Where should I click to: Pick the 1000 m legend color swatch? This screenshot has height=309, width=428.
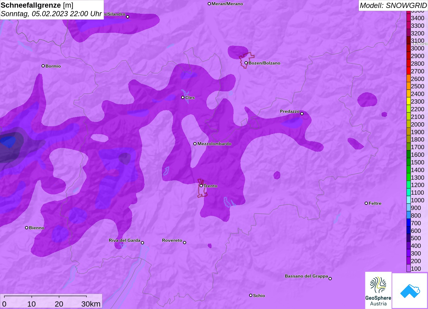pyautogui.click(x=408, y=200)
